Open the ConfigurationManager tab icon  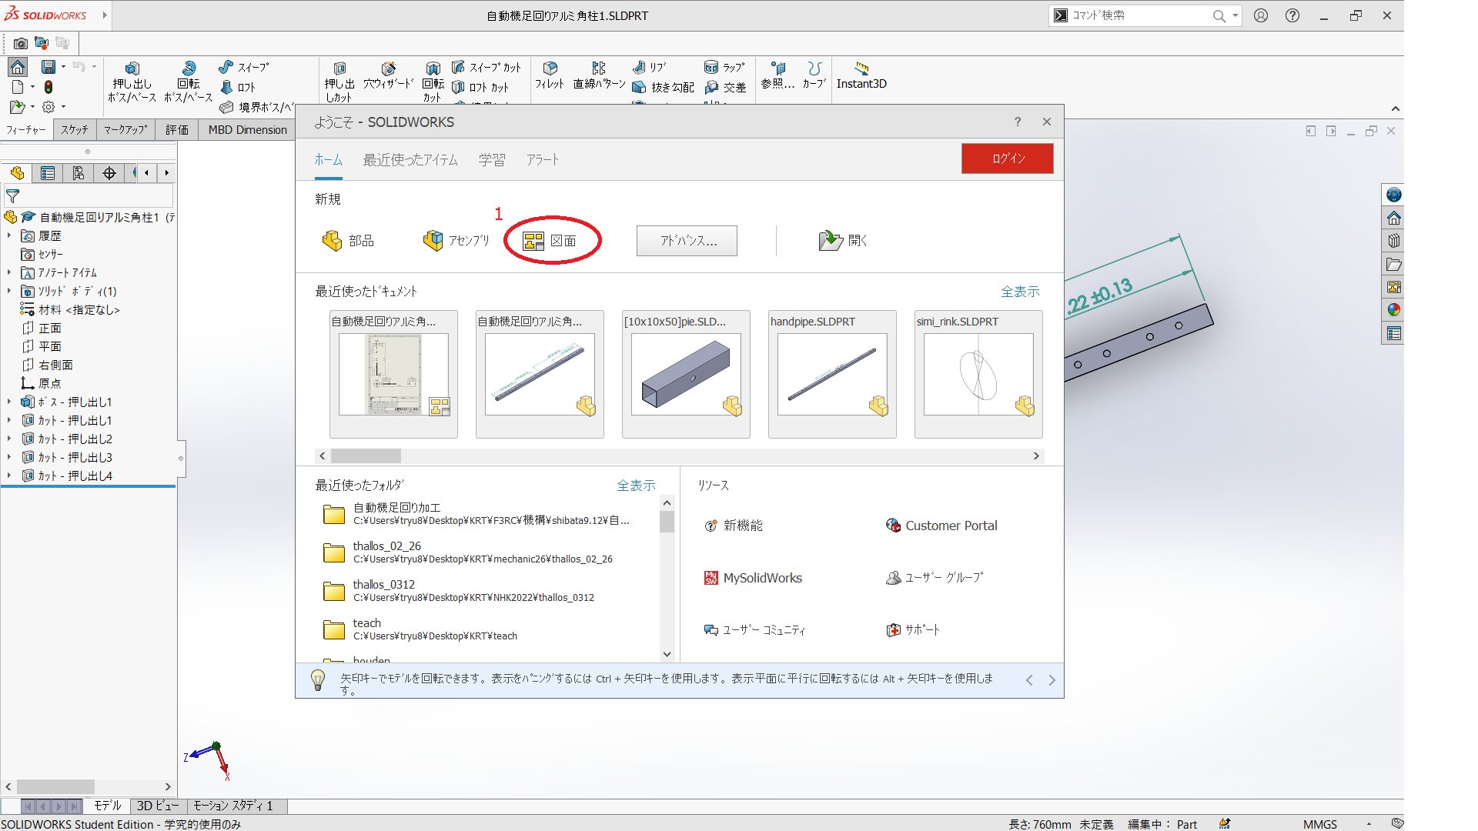coord(79,173)
